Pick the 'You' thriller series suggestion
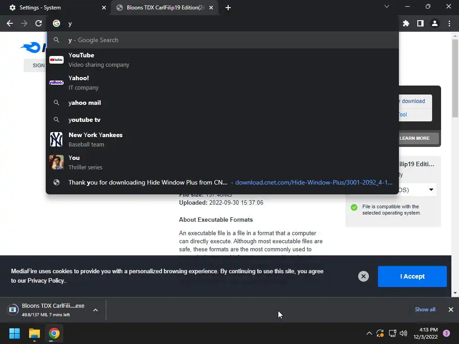This screenshot has width=459, height=344. tap(222, 162)
